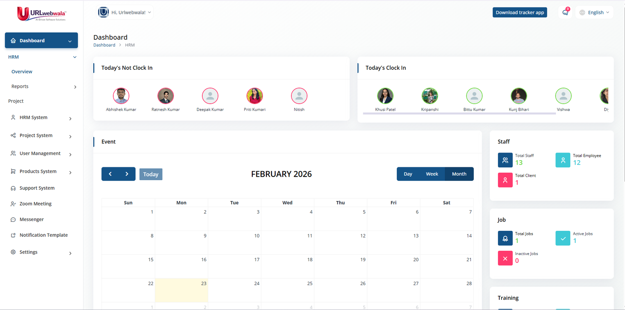
Task: Click the URLwebwala logo
Action: coord(41,14)
